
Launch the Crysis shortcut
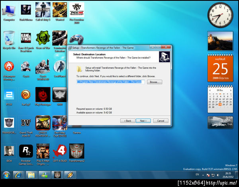[26, 69]
